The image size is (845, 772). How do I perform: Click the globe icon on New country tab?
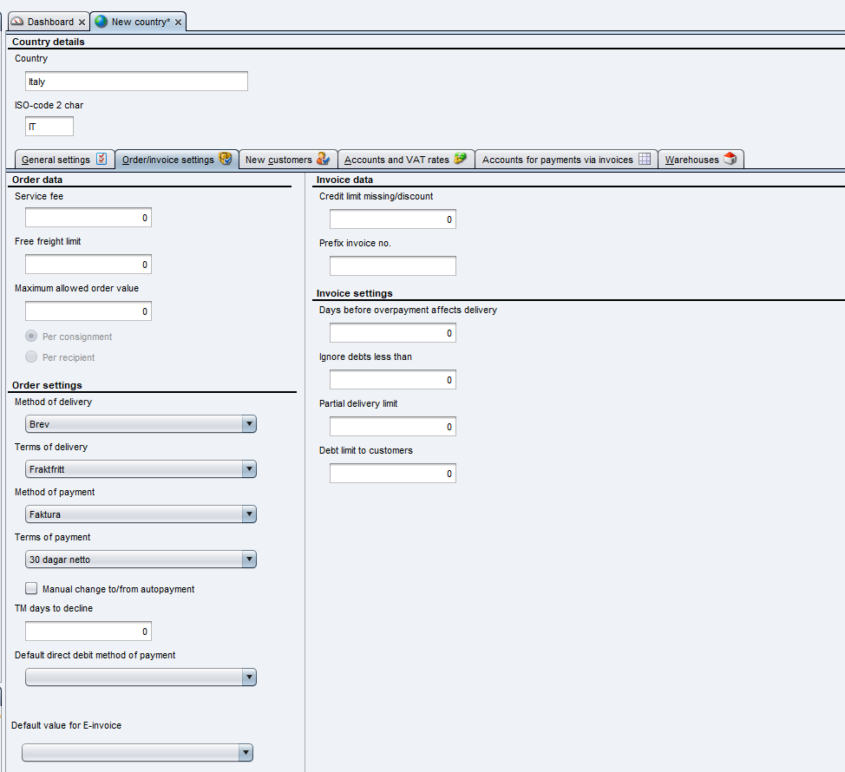pyautogui.click(x=102, y=22)
